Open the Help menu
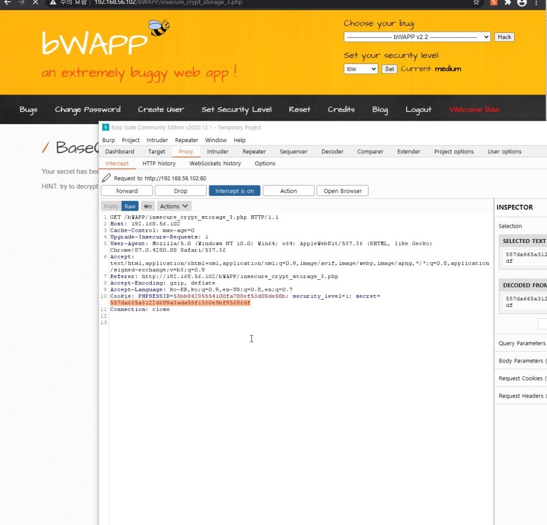This screenshot has width=547, height=525. pos(240,140)
